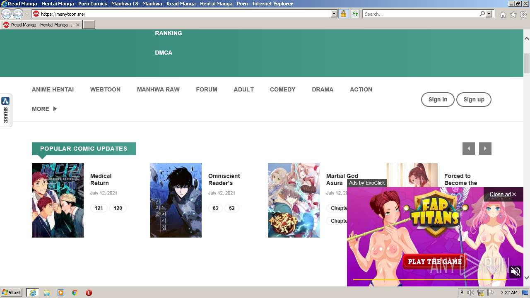Open Medical Return chapter 120

coord(118,208)
